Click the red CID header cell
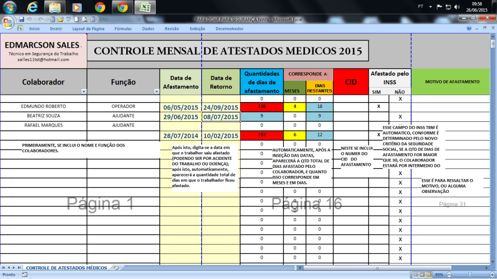 pos(351,82)
